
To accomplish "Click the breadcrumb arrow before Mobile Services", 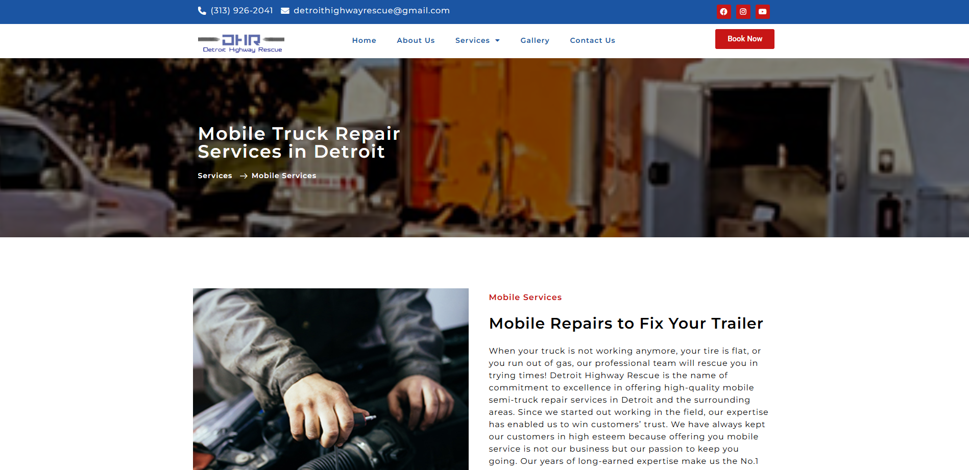I will click(x=244, y=176).
